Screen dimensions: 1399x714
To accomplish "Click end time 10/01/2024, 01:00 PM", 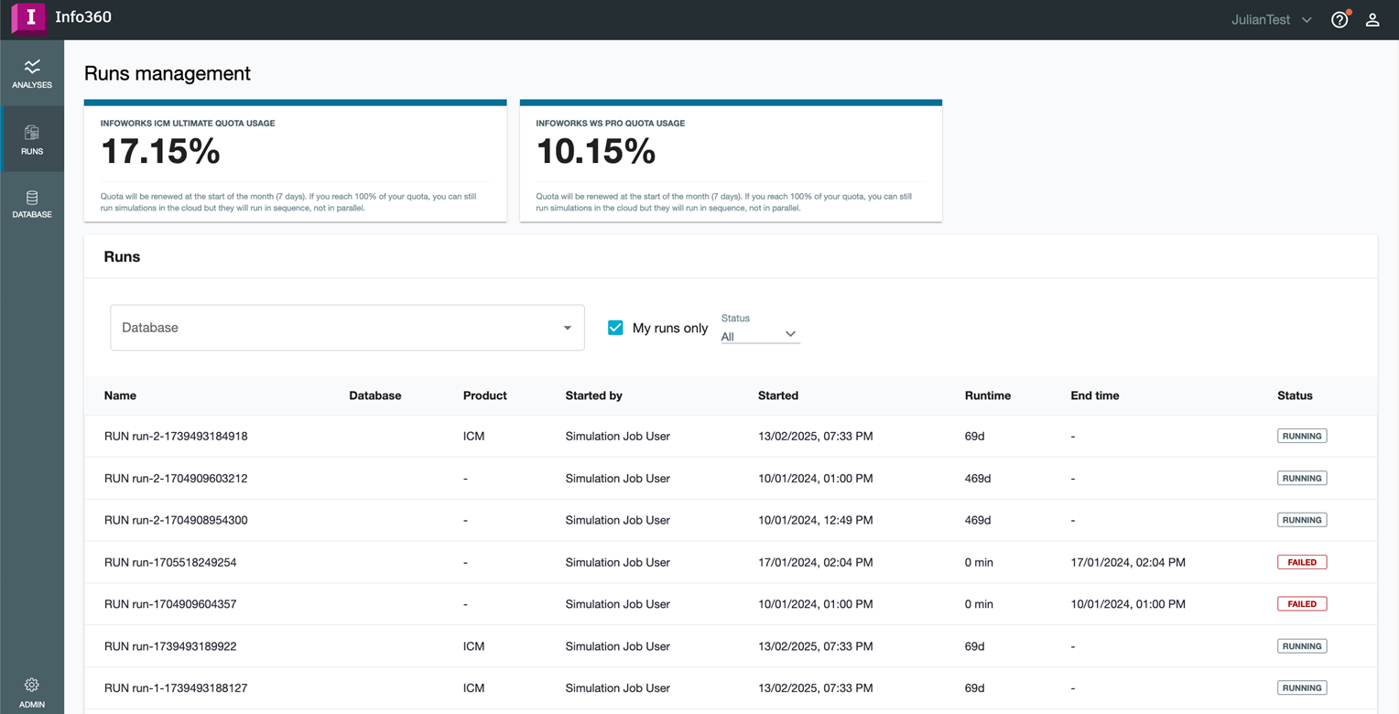I will [1128, 604].
